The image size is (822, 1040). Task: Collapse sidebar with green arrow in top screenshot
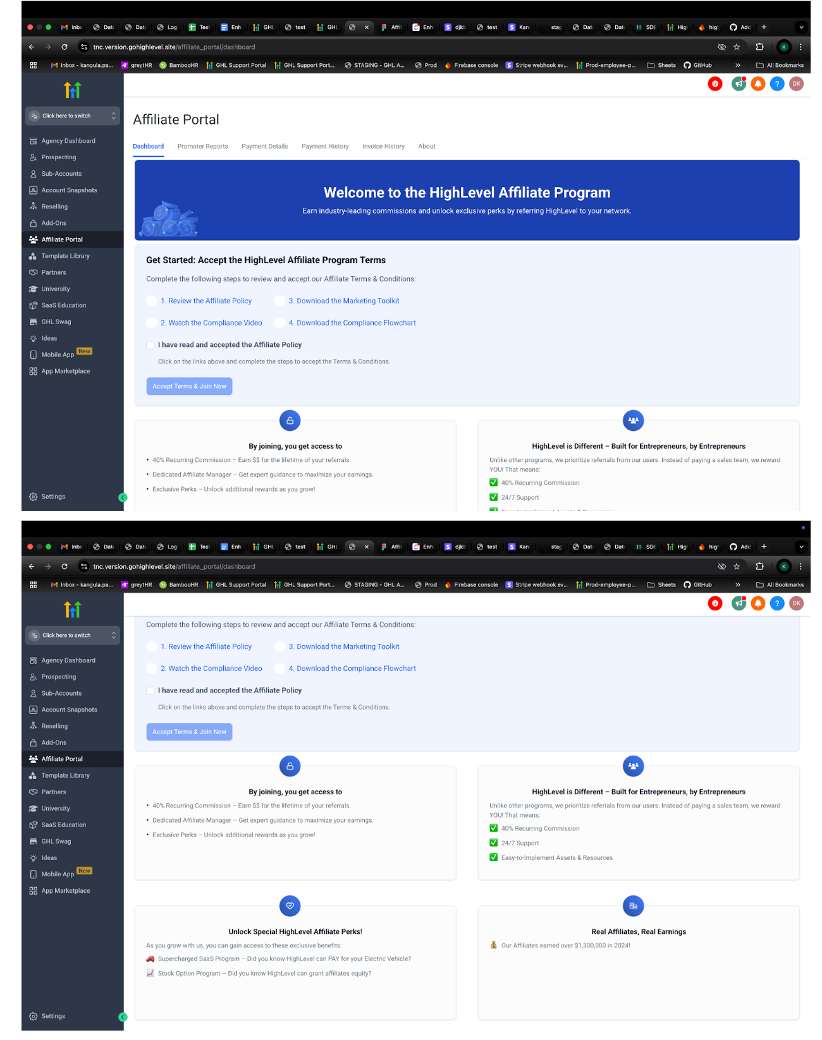tap(123, 497)
